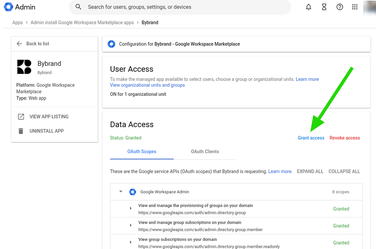
Task: Open the Google apps grid
Action: 355,7
